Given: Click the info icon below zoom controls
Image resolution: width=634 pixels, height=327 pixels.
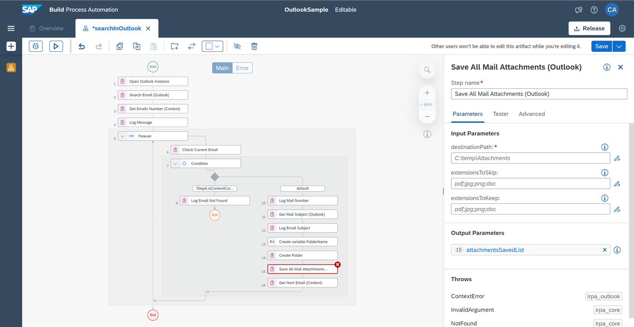Looking at the screenshot, I should [427, 134].
